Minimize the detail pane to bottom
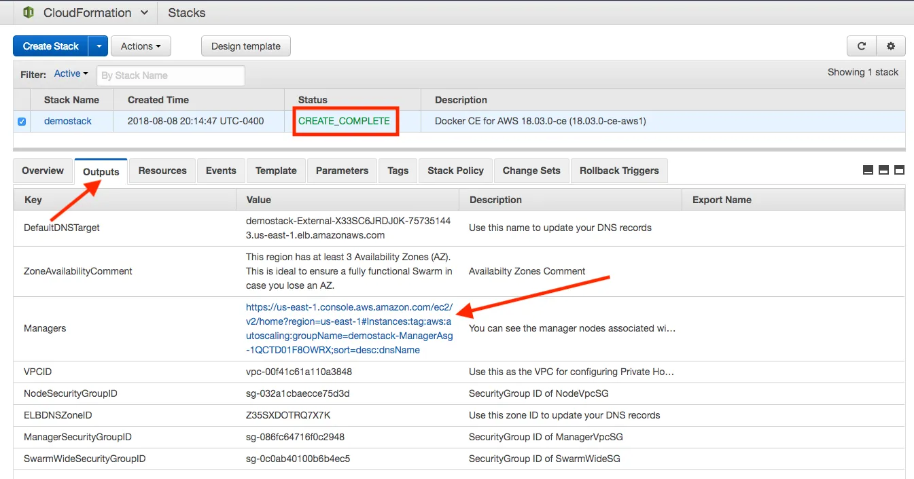914x479 pixels. [868, 170]
